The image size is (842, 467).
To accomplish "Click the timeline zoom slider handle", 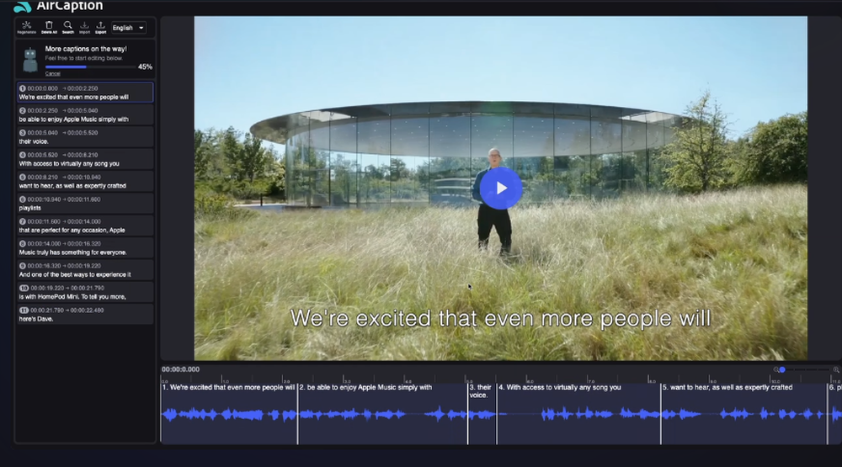I will click(x=782, y=370).
